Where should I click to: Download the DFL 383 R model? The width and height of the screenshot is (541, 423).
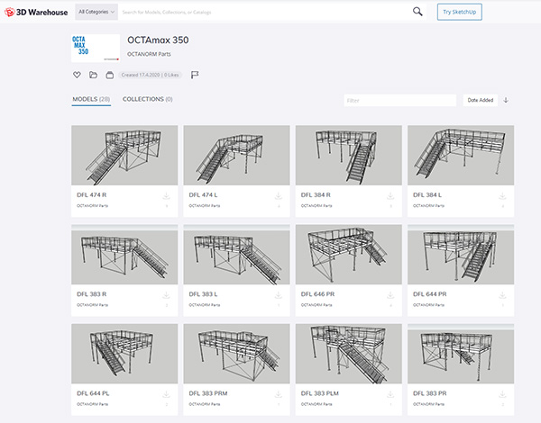point(166,295)
